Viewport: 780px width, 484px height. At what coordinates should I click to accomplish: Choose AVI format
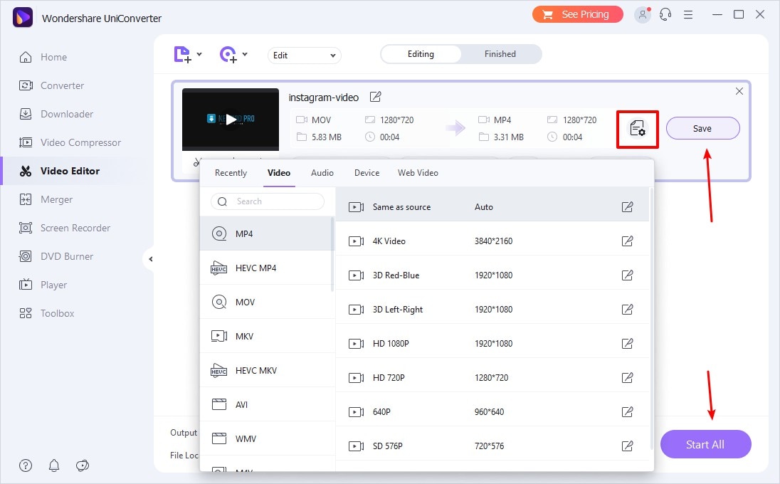pyautogui.click(x=267, y=404)
